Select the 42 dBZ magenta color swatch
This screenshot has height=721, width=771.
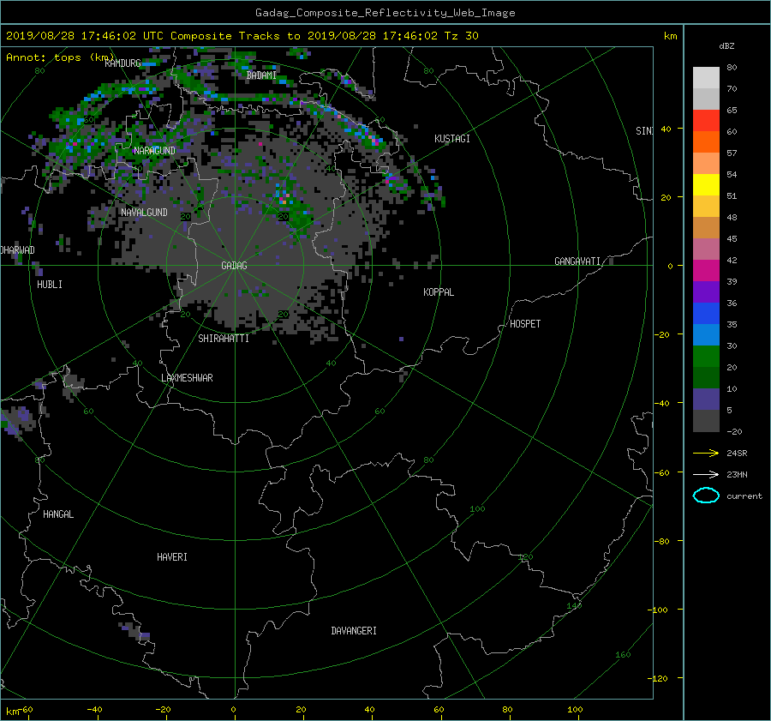click(x=706, y=270)
